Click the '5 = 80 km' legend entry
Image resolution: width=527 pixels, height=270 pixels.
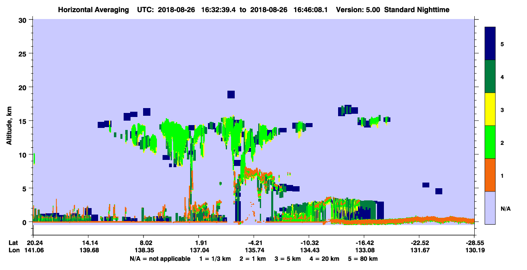click(x=363, y=258)
